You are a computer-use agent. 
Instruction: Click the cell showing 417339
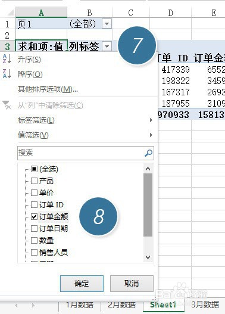point(174,70)
